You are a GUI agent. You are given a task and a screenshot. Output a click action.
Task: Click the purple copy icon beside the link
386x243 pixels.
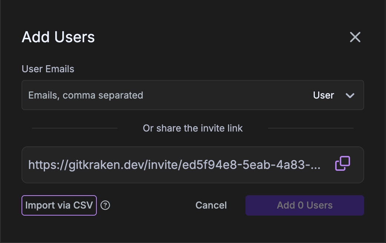tap(342, 163)
